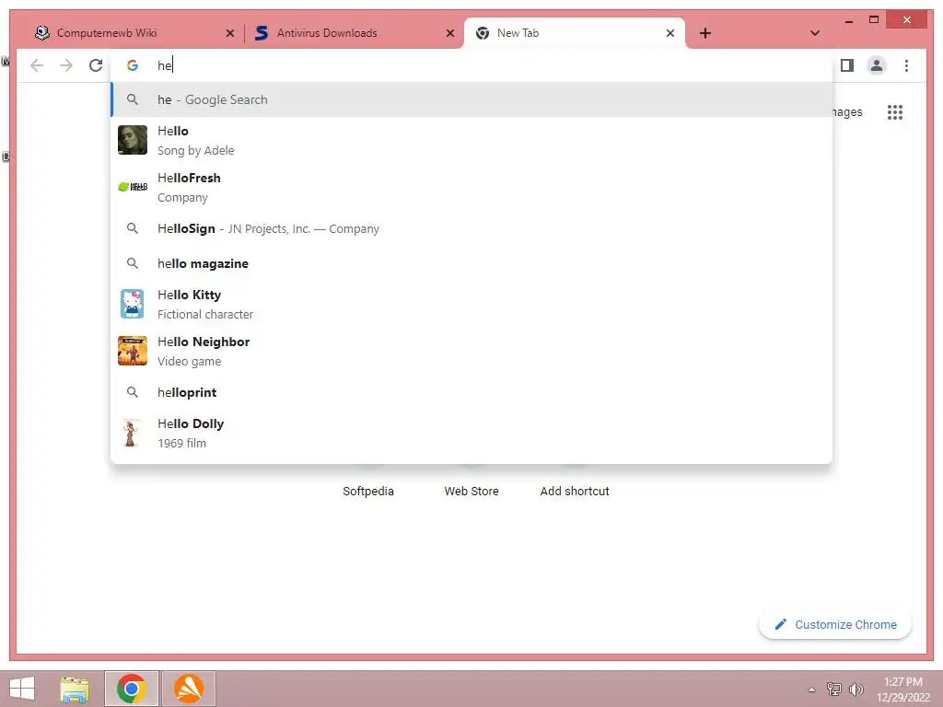This screenshot has height=707, width=943.
Task: Open the profile avatar menu
Action: [x=877, y=65]
